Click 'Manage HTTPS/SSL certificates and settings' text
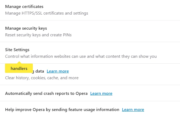Viewport: 180px width, 120px height. point(47,13)
